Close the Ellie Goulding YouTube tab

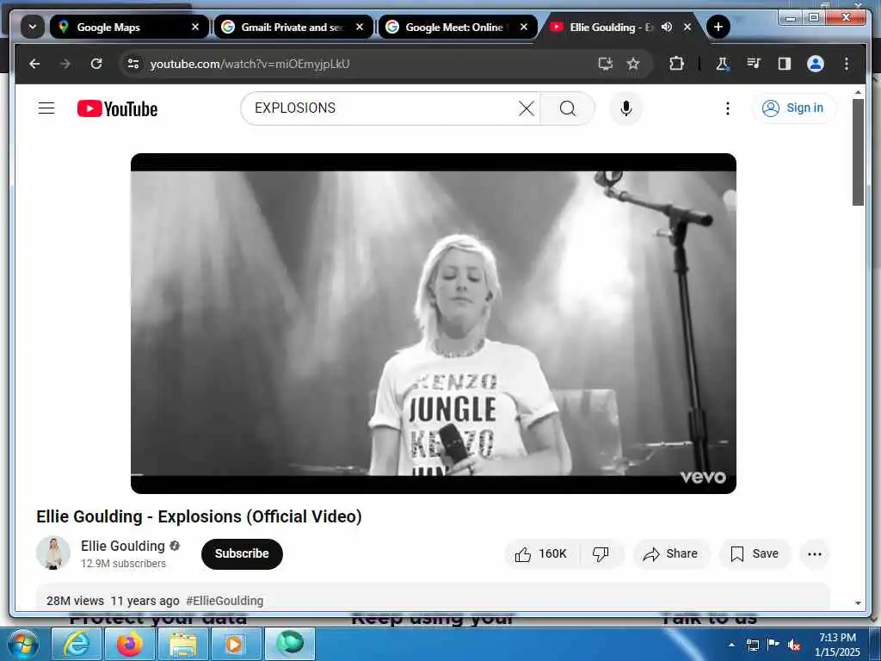coord(687,27)
